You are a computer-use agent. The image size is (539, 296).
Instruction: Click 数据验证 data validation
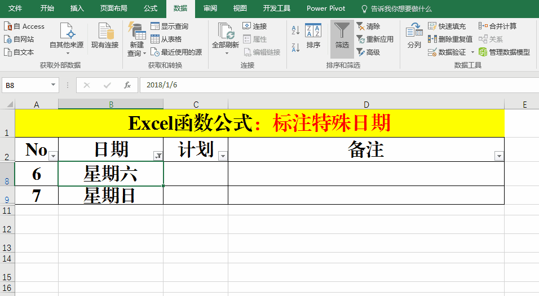coord(447,52)
